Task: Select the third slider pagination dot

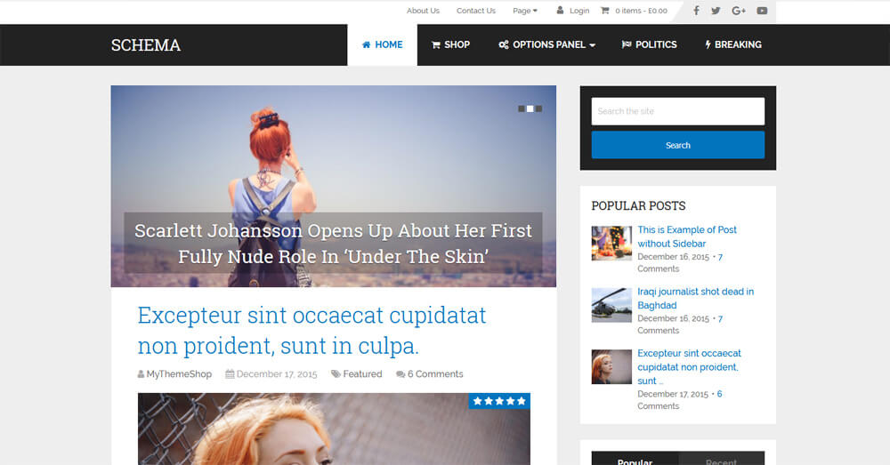Action: point(538,108)
